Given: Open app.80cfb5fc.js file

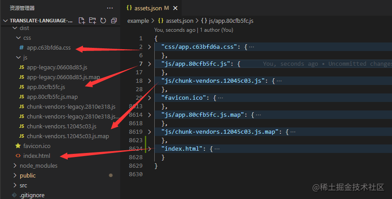Looking at the screenshot, I should (46, 87).
